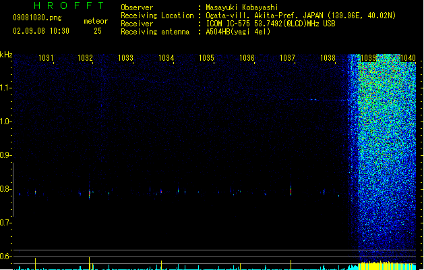Click the Receiving antenna label

pyautogui.click(x=155, y=32)
